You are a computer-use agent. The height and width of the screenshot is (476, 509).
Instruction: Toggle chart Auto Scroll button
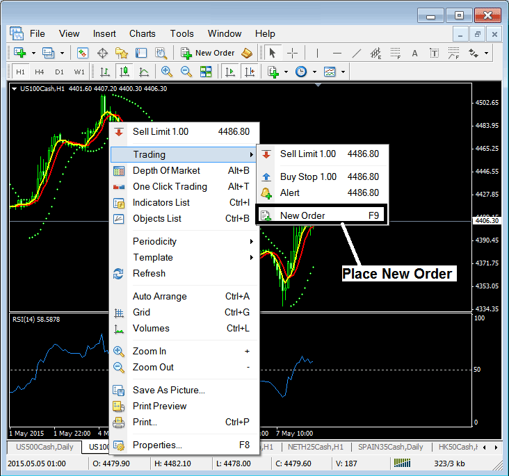230,72
